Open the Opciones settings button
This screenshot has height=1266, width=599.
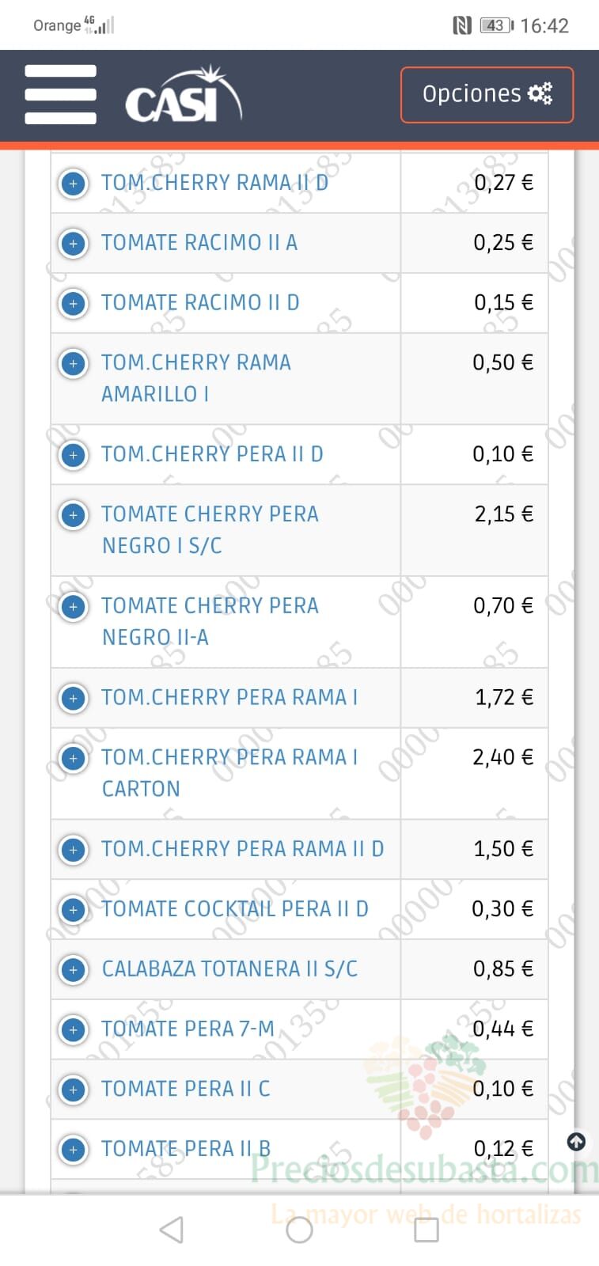pyautogui.click(x=487, y=95)
